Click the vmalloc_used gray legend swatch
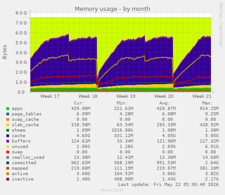 pyautogui.click(x=8, y=157)
